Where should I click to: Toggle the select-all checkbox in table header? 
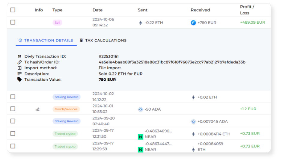point(13,10)
